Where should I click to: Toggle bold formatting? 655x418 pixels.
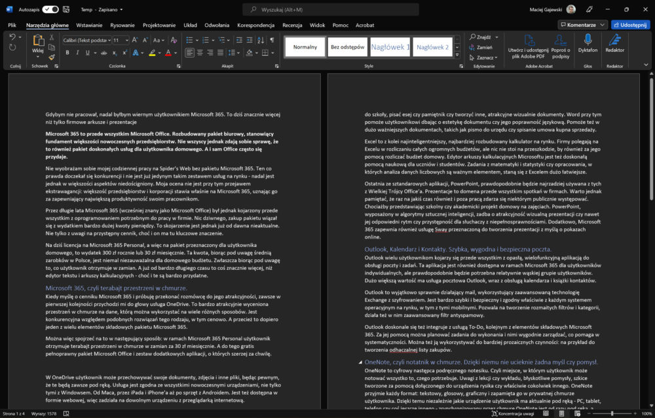67,53
